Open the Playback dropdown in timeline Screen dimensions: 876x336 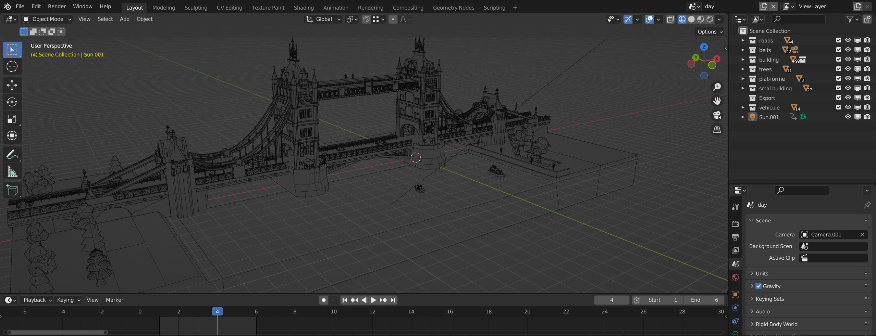click(37, 300)
